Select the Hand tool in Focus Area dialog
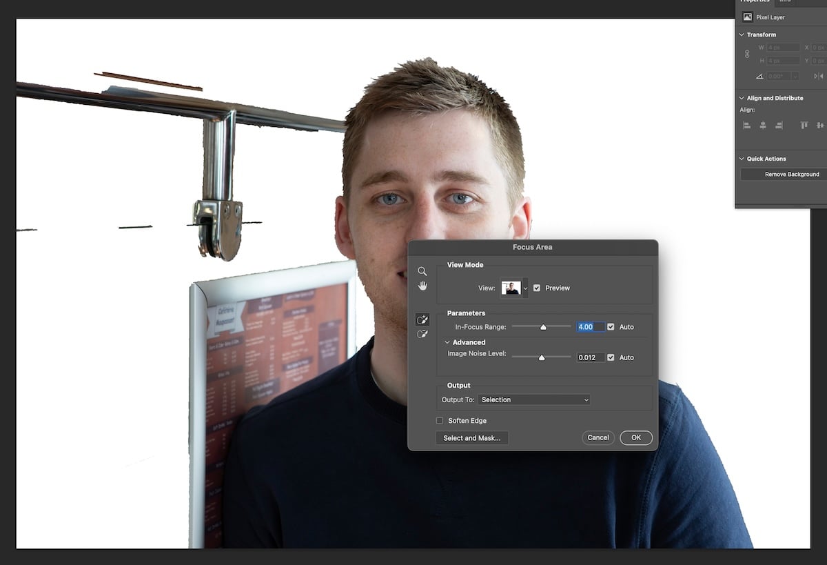827x565 pixels. (x=422, y=286)
